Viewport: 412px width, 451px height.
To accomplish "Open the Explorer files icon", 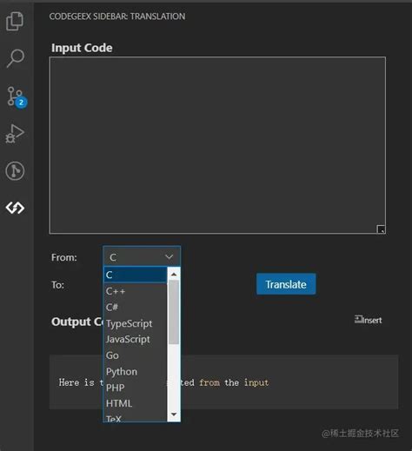I will point(15,21).
